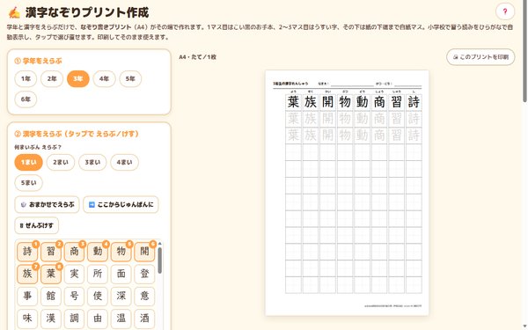The image size is (528, 330).
Task: Click the このプリントを印刷 print button
Action: tap(480, 57)
